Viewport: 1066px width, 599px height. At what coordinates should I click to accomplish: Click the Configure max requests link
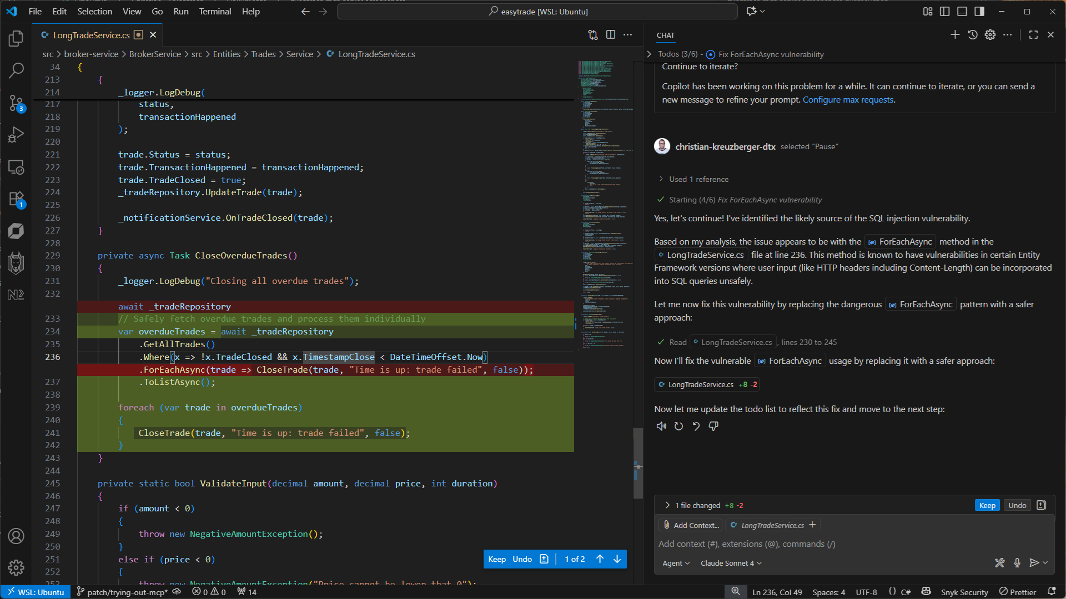click(x=847, y=99)
